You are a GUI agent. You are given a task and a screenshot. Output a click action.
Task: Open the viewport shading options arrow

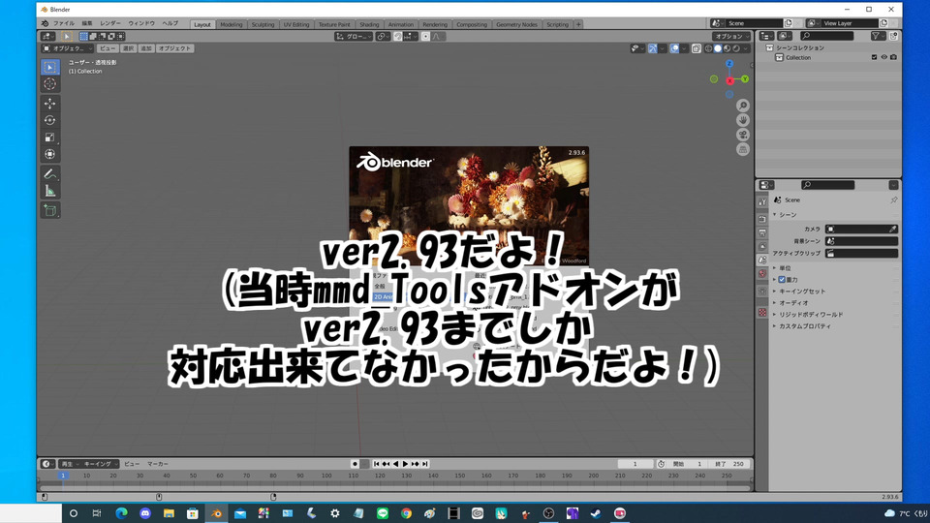tap(746, 48)
